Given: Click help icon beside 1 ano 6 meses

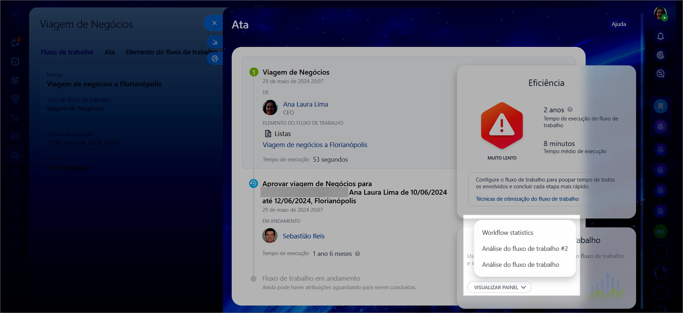Looking at the screenshot, I should [x=357, y=254].
